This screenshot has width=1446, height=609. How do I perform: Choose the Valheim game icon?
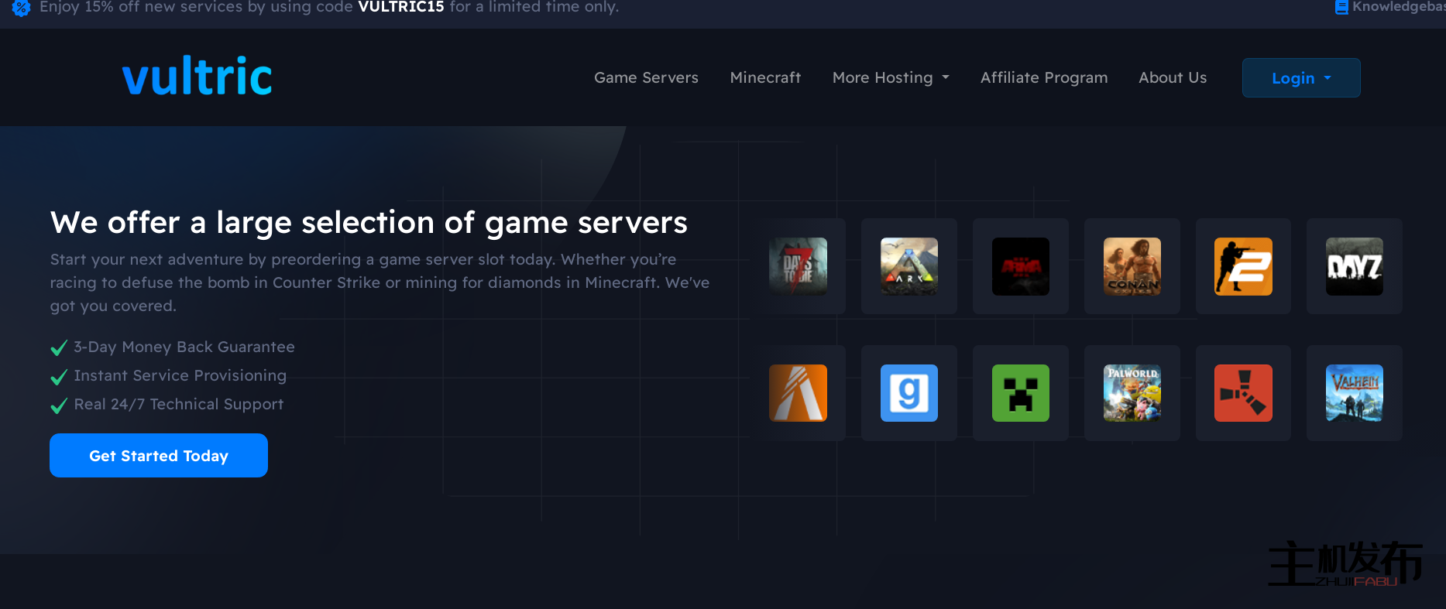[x=1354, y=393]
